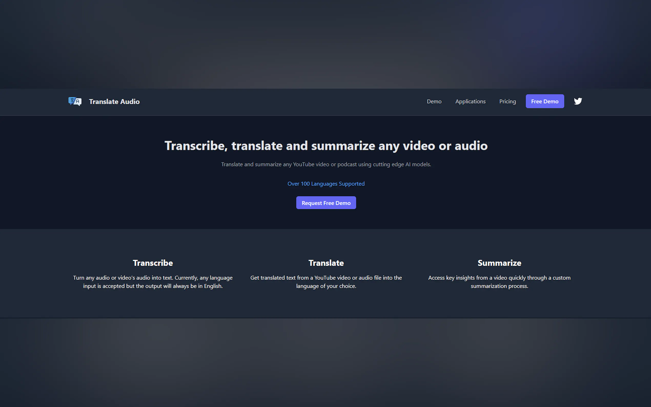Open the Demo nav item

pos(434,101)
